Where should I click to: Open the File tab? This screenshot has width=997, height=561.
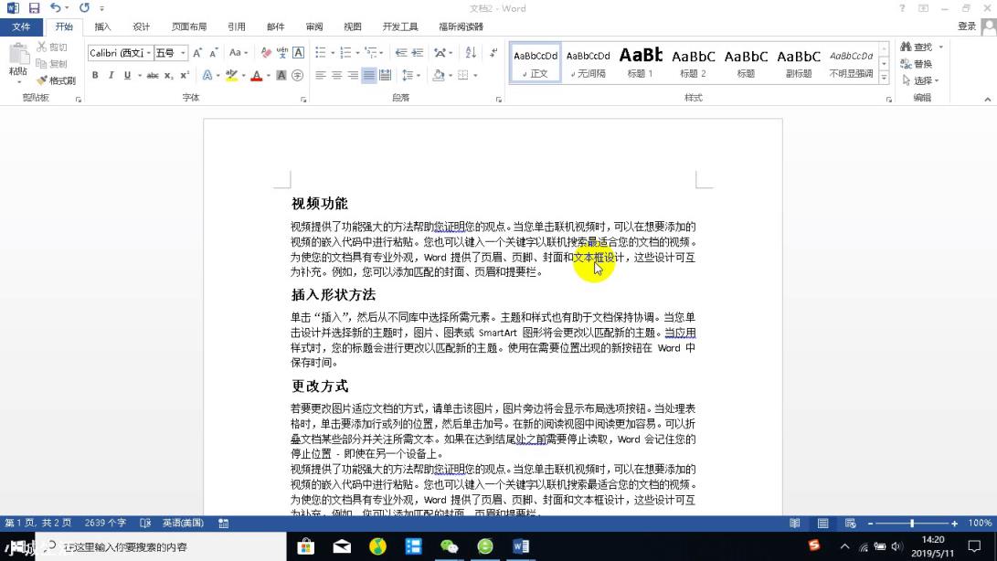click(21, 26)
